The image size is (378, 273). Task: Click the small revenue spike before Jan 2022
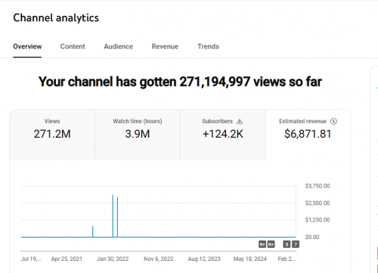93,231
